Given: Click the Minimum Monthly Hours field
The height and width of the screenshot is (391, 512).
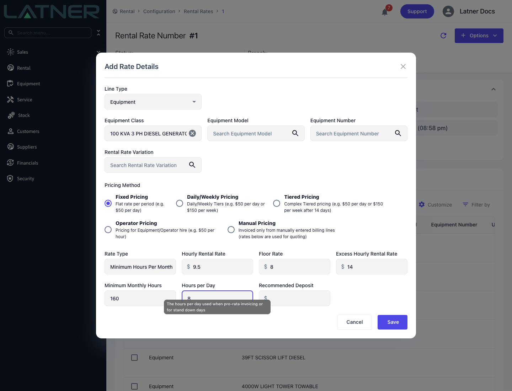Looking at the screenshot, I should tap(140, 298).
